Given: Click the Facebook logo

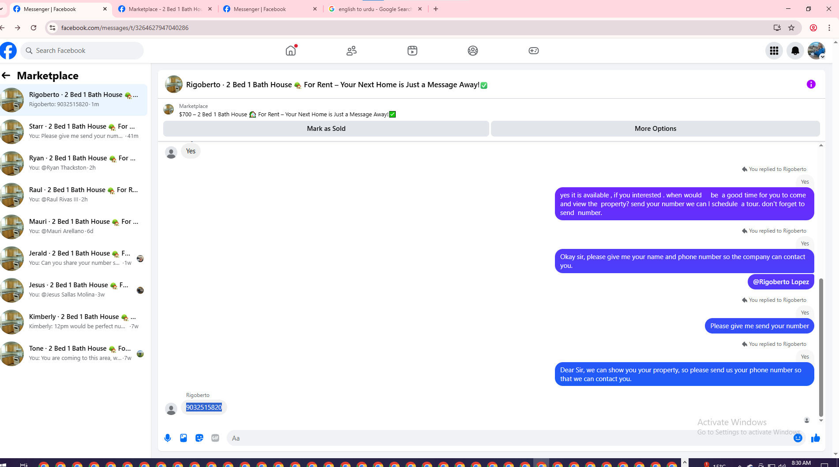Looking at the screenshot, I should point(8,51).
